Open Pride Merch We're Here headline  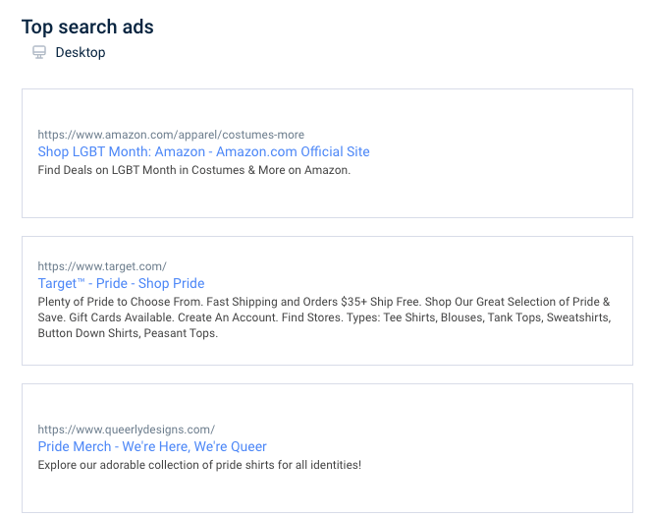[x=152, y=446]
